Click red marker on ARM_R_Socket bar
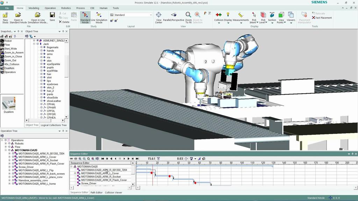Viewport: 358px width, 201px height. [x=170, y=176]
